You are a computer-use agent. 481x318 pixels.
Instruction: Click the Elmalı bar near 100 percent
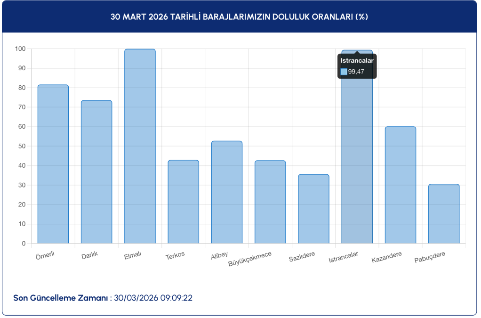coord(140,146)
